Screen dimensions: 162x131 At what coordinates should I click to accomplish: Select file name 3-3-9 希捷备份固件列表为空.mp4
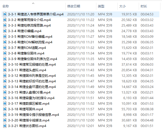tap(33, 59)
